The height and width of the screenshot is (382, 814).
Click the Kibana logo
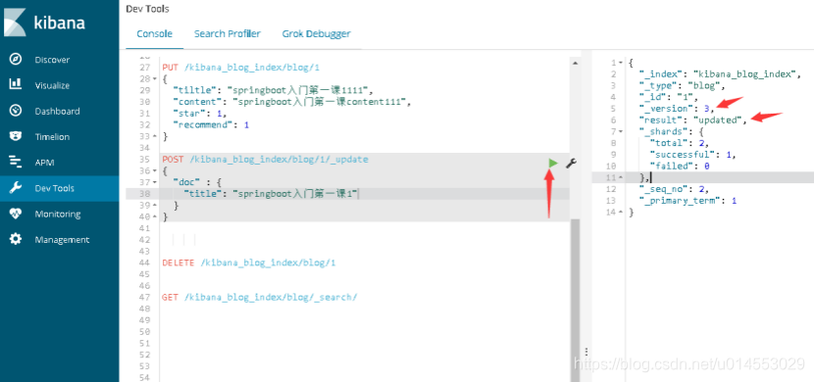pyautogui.click(x=44, y=23)
